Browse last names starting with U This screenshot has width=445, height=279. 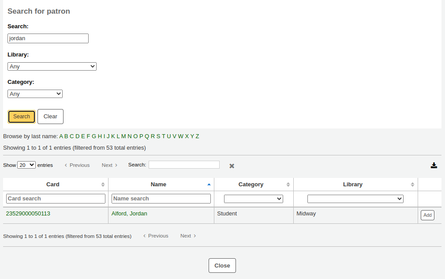169,136
